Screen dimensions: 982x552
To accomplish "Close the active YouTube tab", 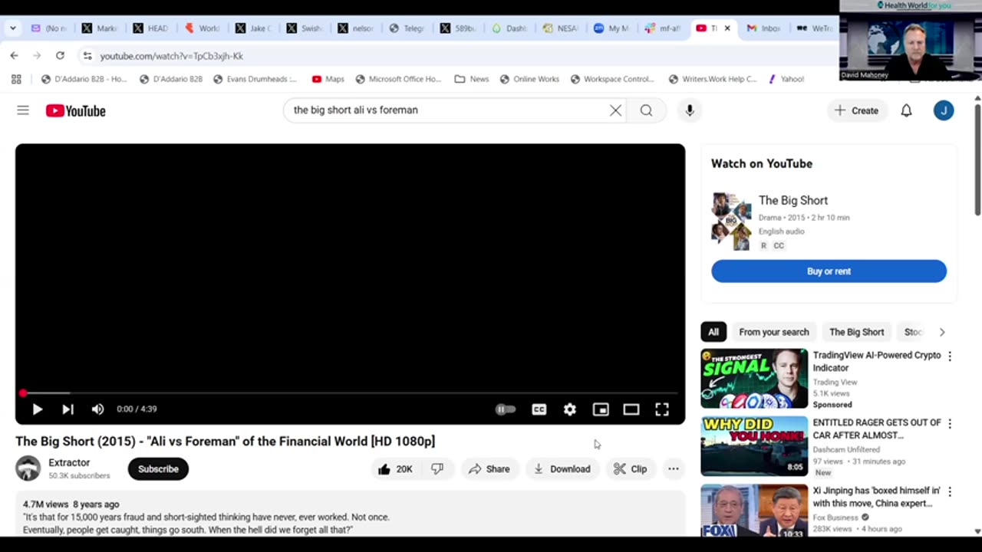I will [x=727, y=28].
